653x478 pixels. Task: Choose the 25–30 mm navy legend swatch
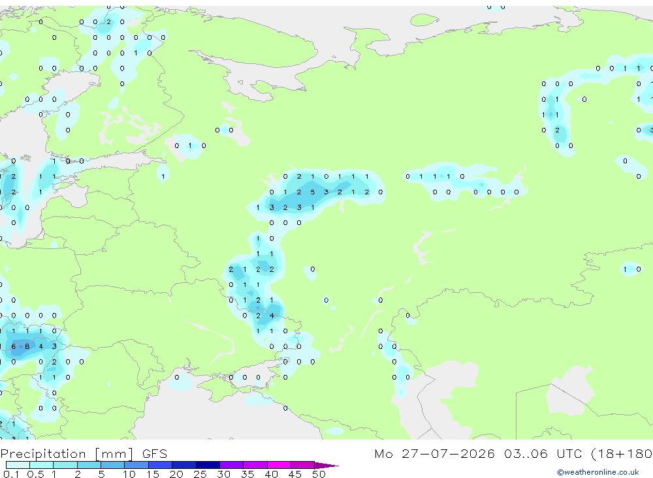pyautogui.click(x=208, y=465)
